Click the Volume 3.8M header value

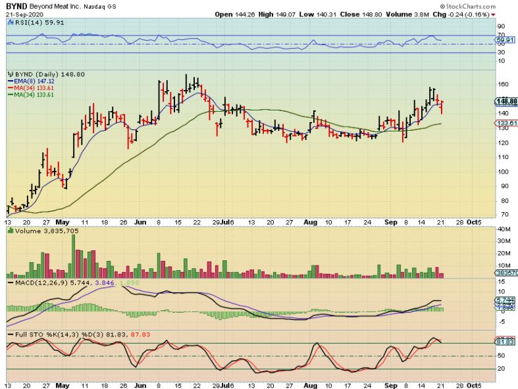407,14
